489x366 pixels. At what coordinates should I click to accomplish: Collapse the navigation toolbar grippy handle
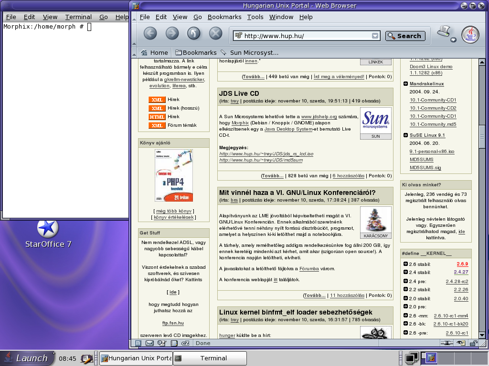point(134,35)
